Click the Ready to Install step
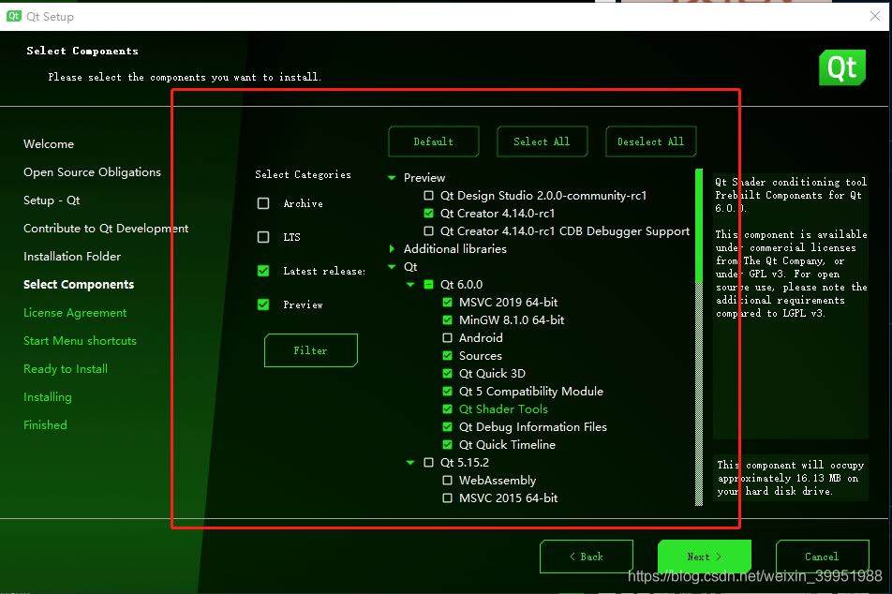Image resolution: width=892 pixels, height=594 pixels. 66,369
